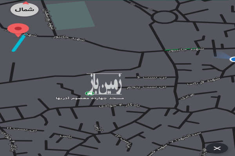The width and height of the screenshot is (235, 156).
Task: Tap the عزیزی street label
Action: [x=187, y=96]
